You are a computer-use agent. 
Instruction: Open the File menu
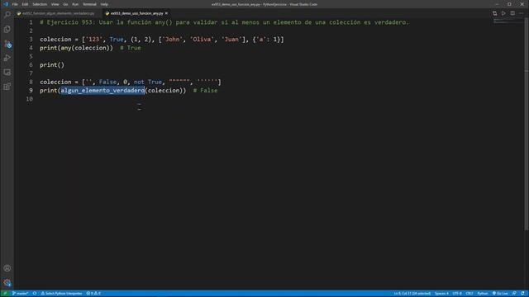point(15,4)
